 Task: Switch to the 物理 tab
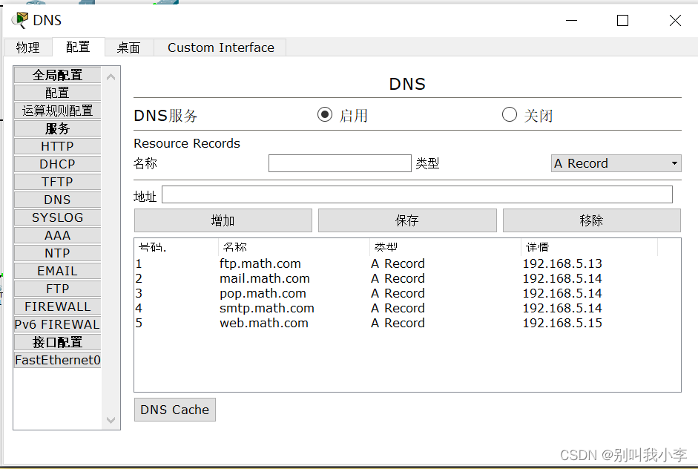pyautogui.click(x=28, y=47)
